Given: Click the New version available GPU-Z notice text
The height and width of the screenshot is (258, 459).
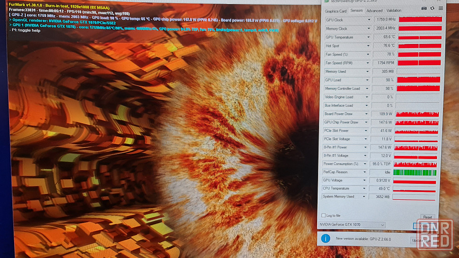Looking at the screenshot, I should (363, 239).
